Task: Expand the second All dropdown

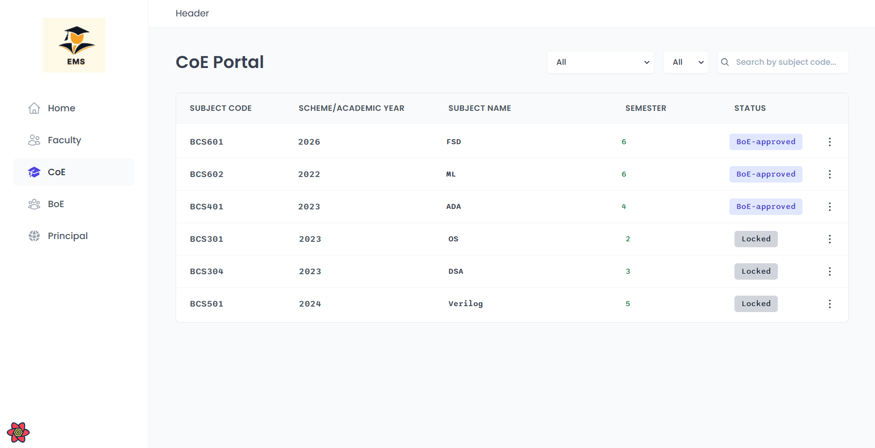Action: pyautogui.click(x=685, y=62)
